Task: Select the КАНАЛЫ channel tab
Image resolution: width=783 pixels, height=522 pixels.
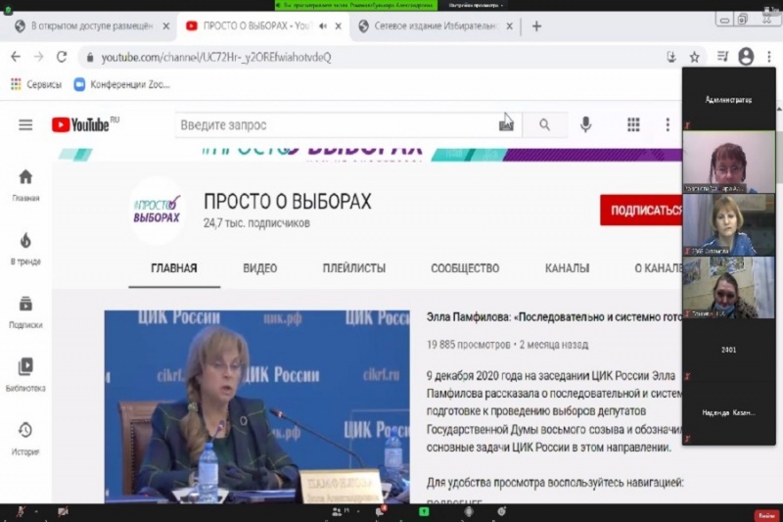Action: [x=567, y=268]
